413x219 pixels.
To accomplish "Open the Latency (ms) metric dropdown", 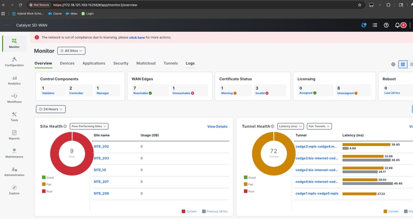I will 290,127.
